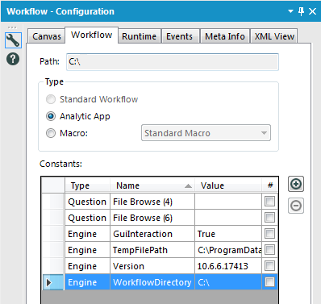Viewport: 321px width, 304px height.
Task: Toggle the Version row checkbox
Action: tap(269, 266)
